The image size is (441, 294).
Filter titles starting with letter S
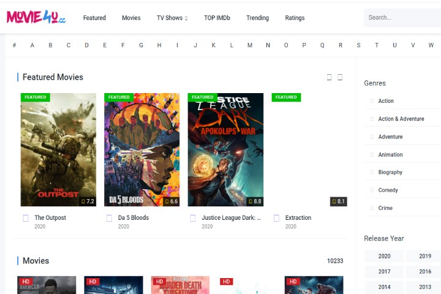click(x=358, y=45)
